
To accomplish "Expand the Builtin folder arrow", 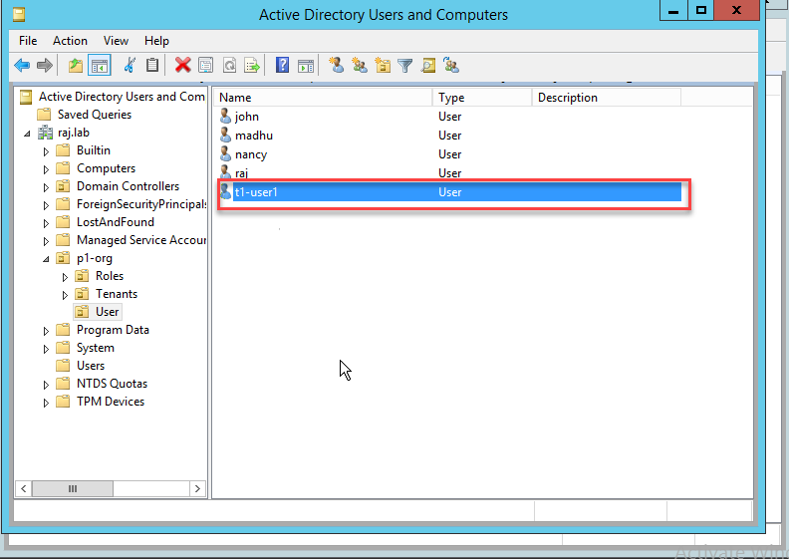I will click(x=46, y=151).
